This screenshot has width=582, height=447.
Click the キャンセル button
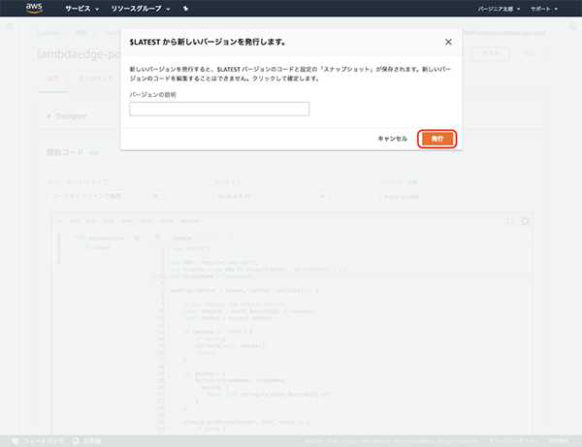pyautogui.click(x=392, y=140)
